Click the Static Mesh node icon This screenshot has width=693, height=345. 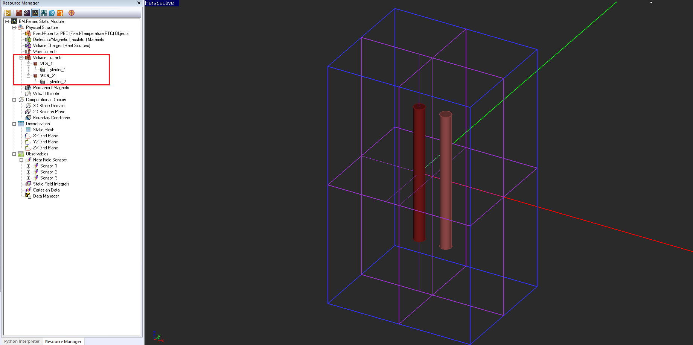tap(28, 130)
